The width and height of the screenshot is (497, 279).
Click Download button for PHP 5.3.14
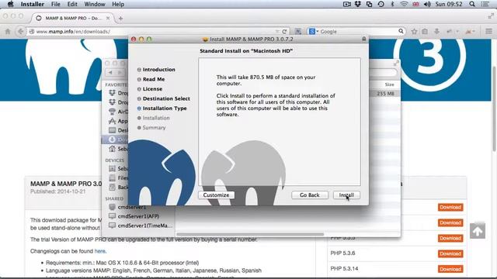tap(450, 269)
